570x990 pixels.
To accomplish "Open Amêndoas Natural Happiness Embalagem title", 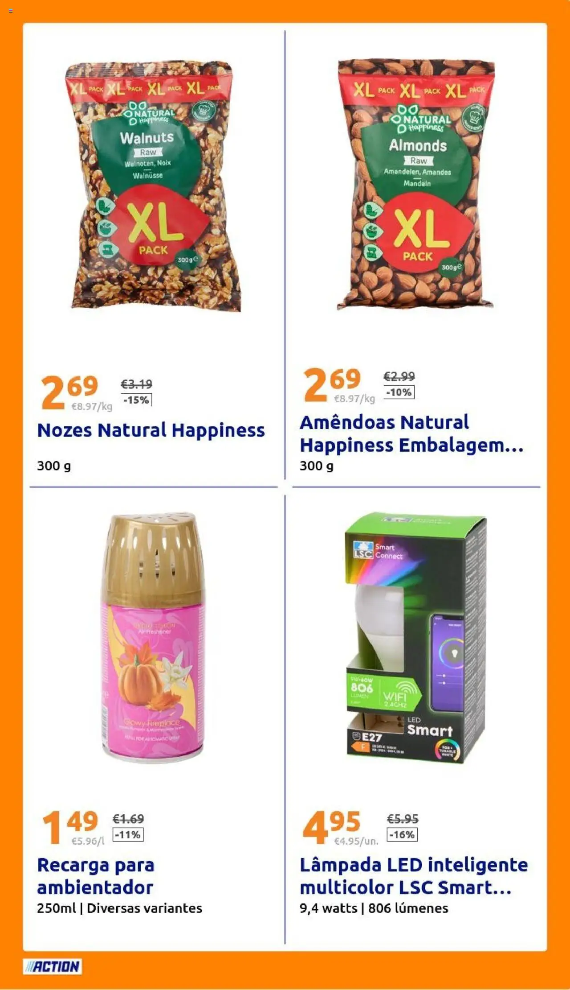I will tap(411, 433).
